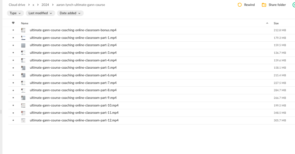
Task: Open the Type filter dropdown
Action: pyautogui.click(x=15, y=13)
